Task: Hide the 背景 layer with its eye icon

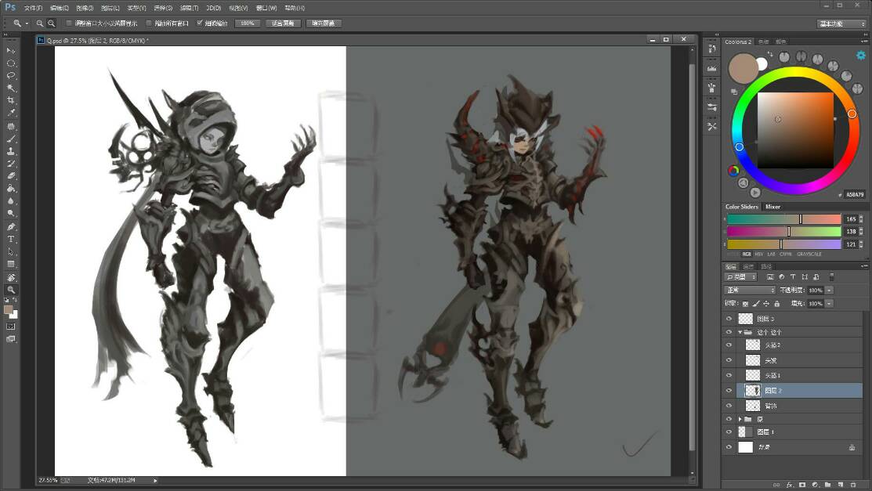Action: click(729, 447)
